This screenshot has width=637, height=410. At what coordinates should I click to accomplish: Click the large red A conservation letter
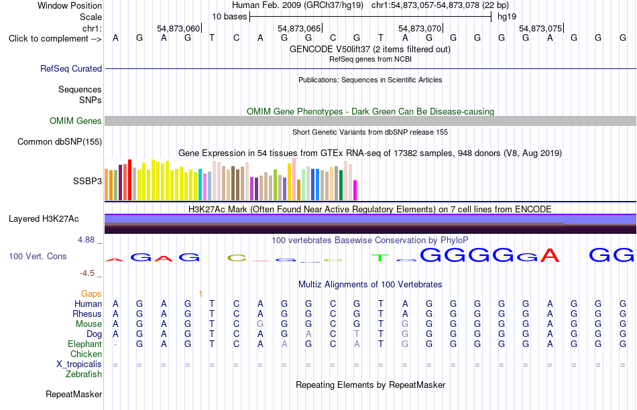point(550,255)
